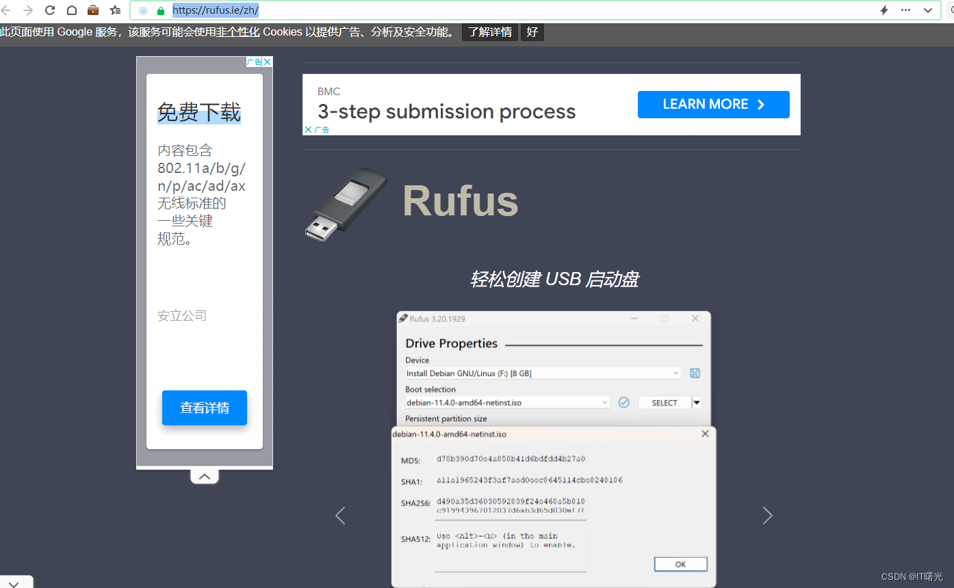Open the Boot selection iso dropdown
954x588 pixels.
pos(507,403)
